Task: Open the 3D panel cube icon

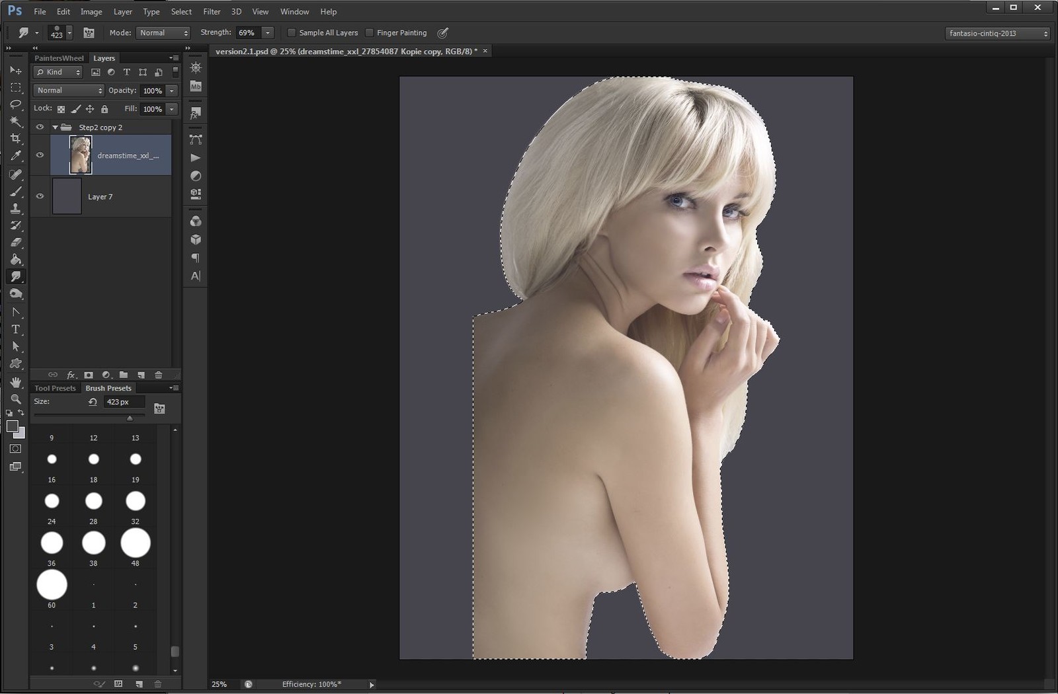Action: [195, 239]
